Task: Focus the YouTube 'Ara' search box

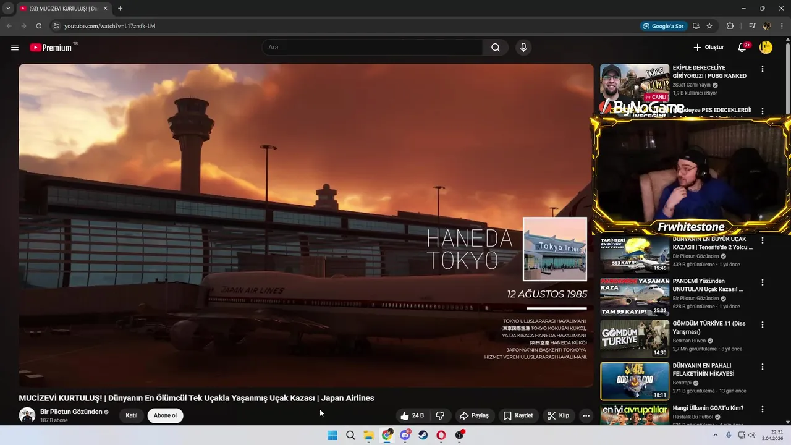Action: click(x=373, y=48)
